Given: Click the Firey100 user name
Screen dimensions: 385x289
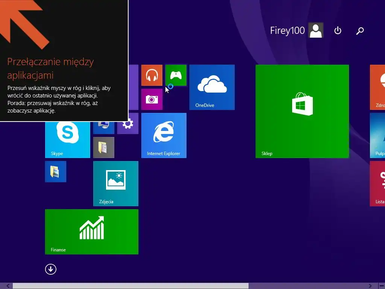Looking at the screenshot, I should 287,30.
